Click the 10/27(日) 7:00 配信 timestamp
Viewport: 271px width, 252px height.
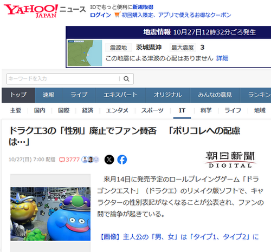click(x=32, y=160)
